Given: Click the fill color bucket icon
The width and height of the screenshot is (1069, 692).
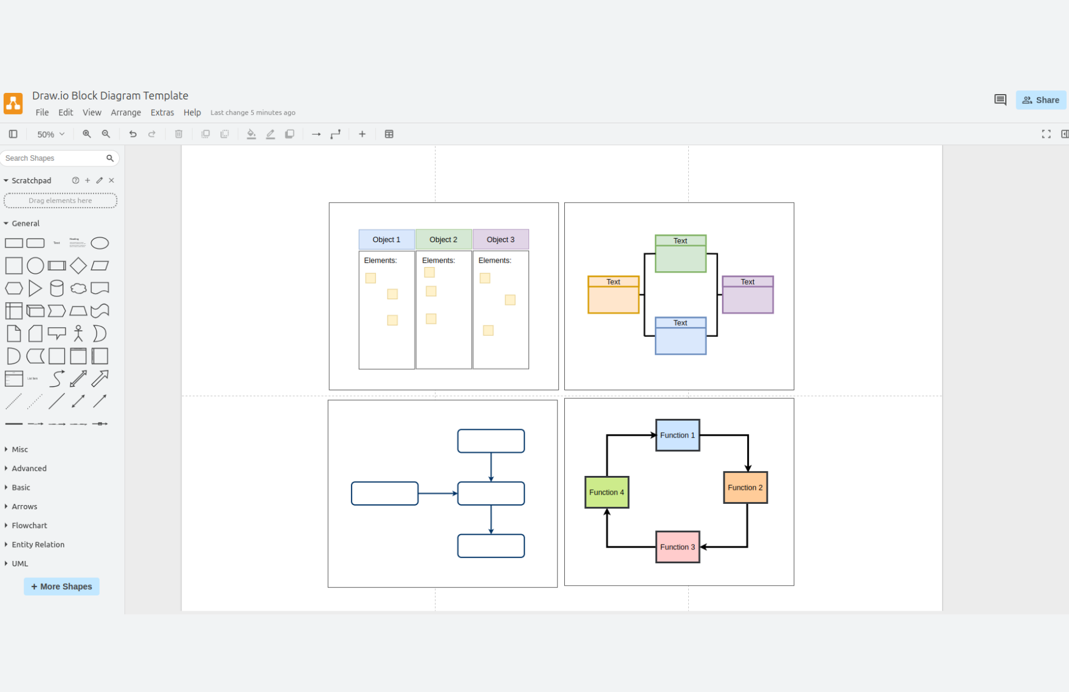Looking at the screenshot, I should click(251, 134).
